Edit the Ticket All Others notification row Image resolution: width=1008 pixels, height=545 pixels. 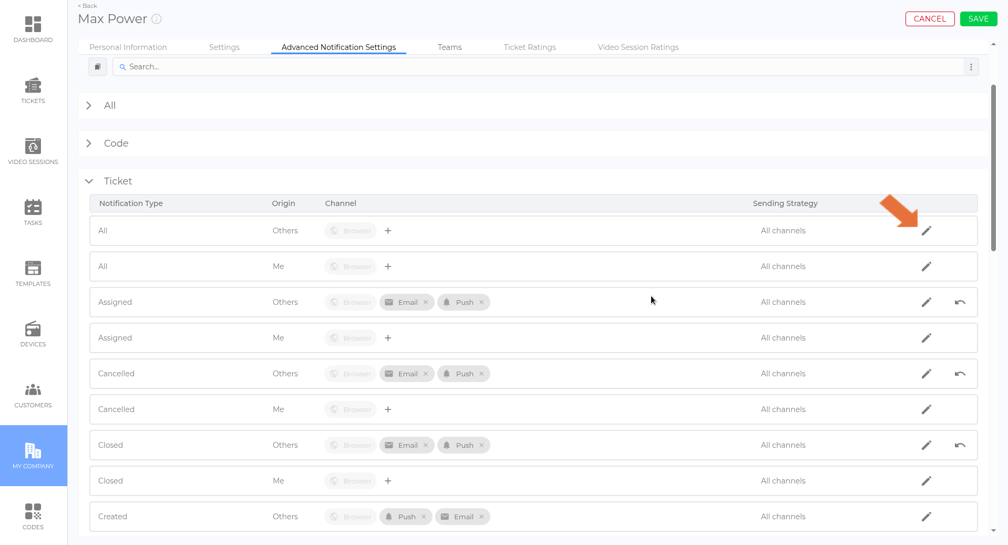click(926, 231)
